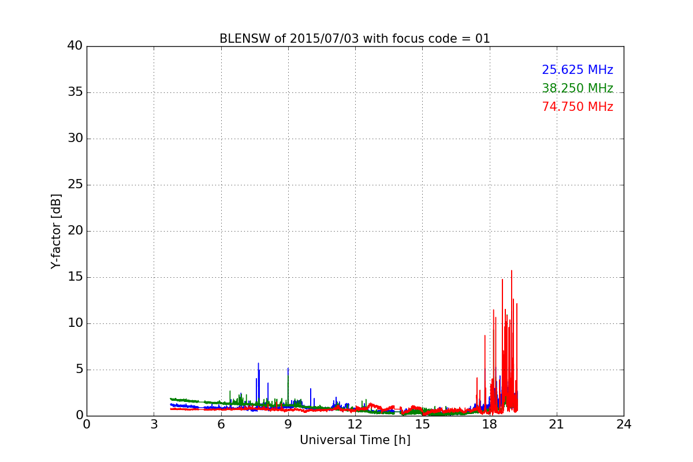Image resolution: width=693 pixels, height=462 pixels.
Task: Click the x-axis tick label 12
Action: [355, 425]
